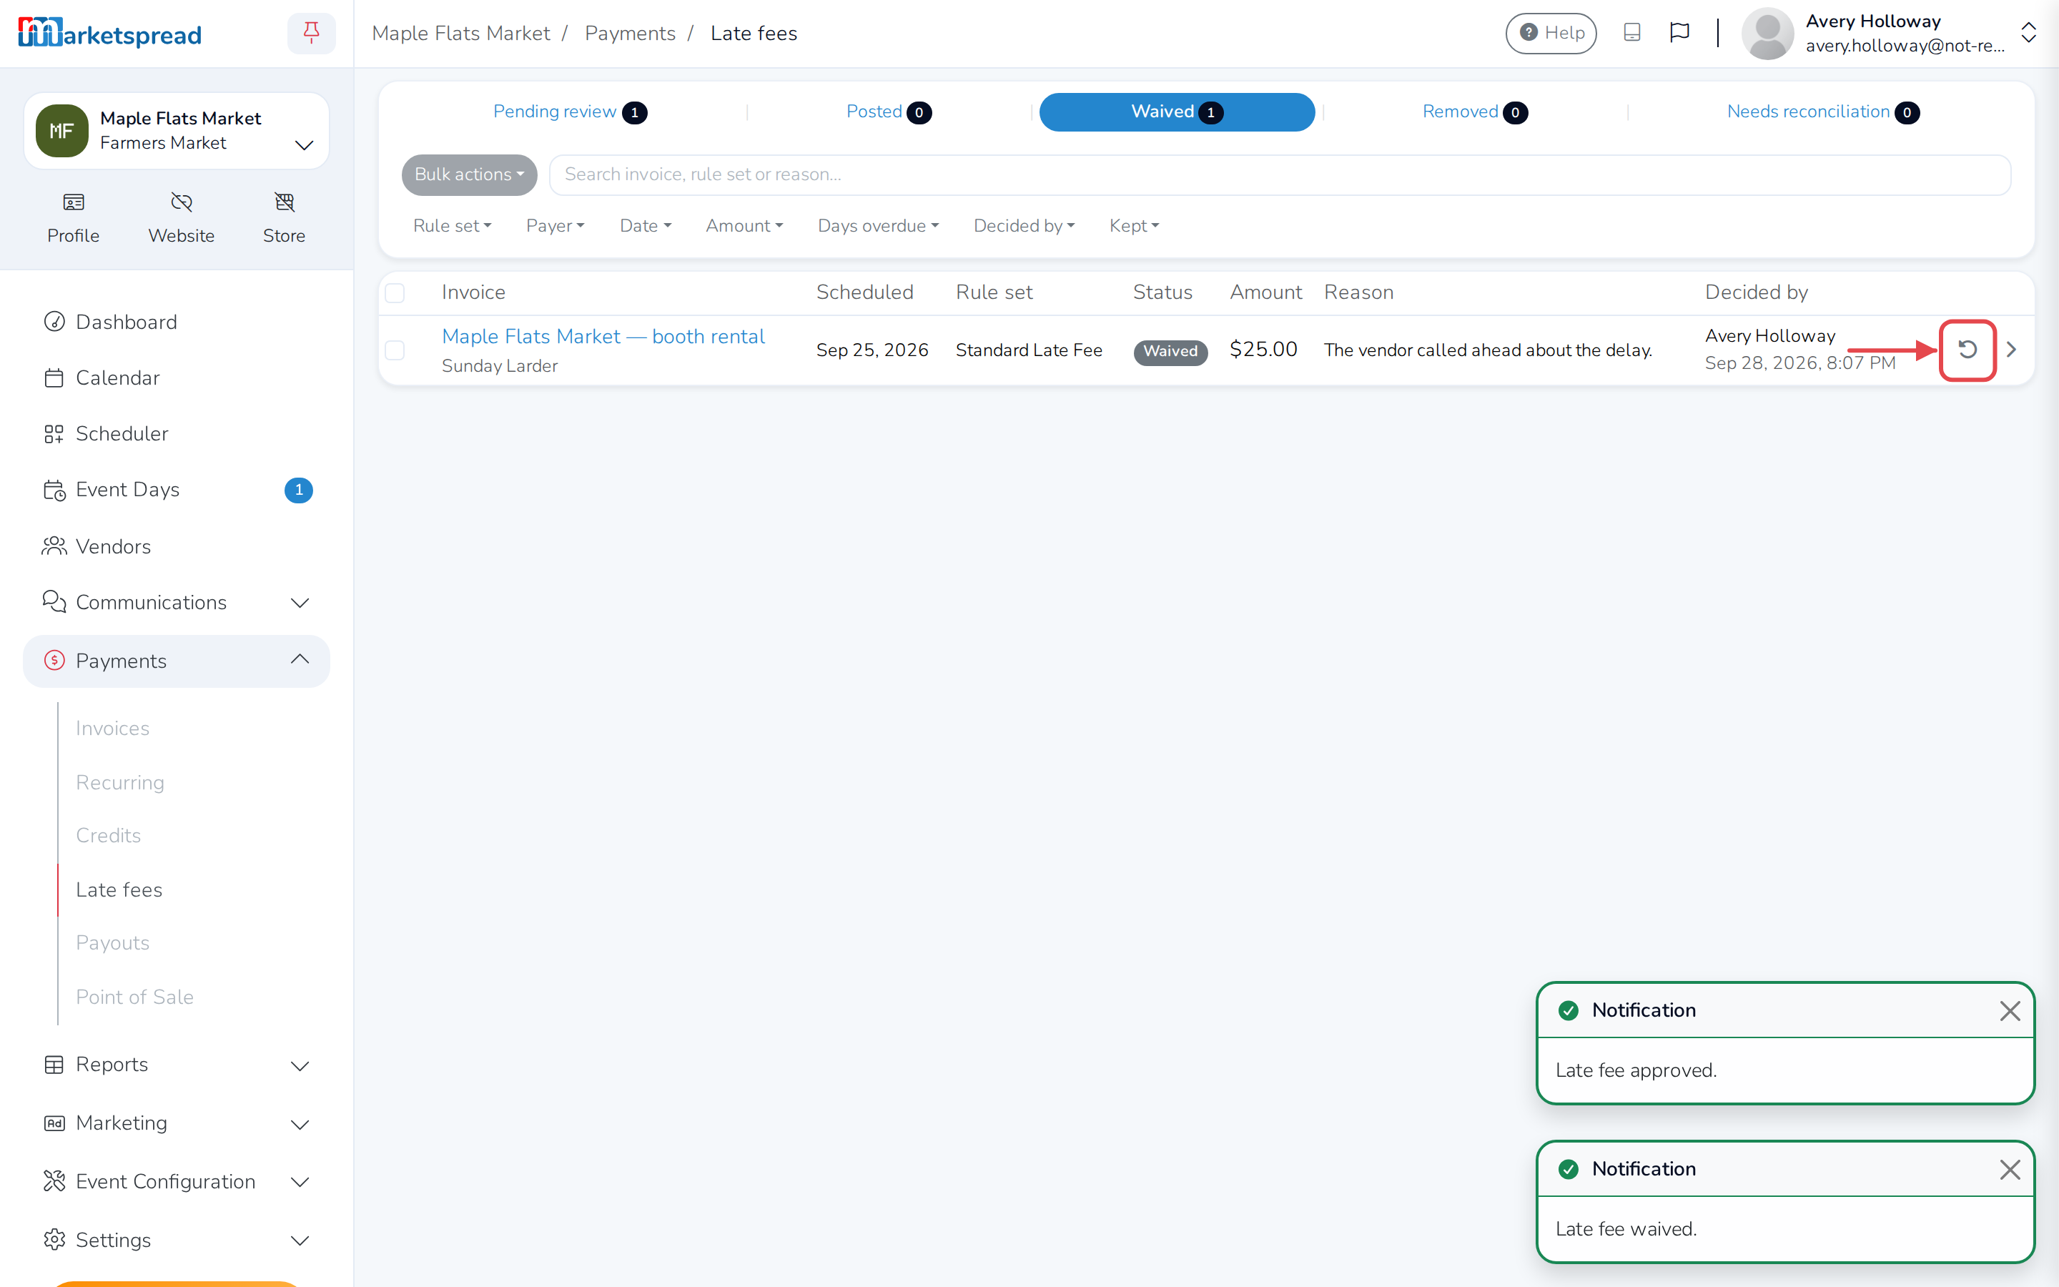Screen dimensions: 2059x1287
Task: Open row details chevron for booth rental
Action: [x=2011, y=350]
